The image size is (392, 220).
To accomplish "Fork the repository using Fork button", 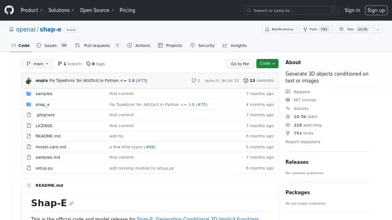I will pyautogui.click(x=316, y=29).
